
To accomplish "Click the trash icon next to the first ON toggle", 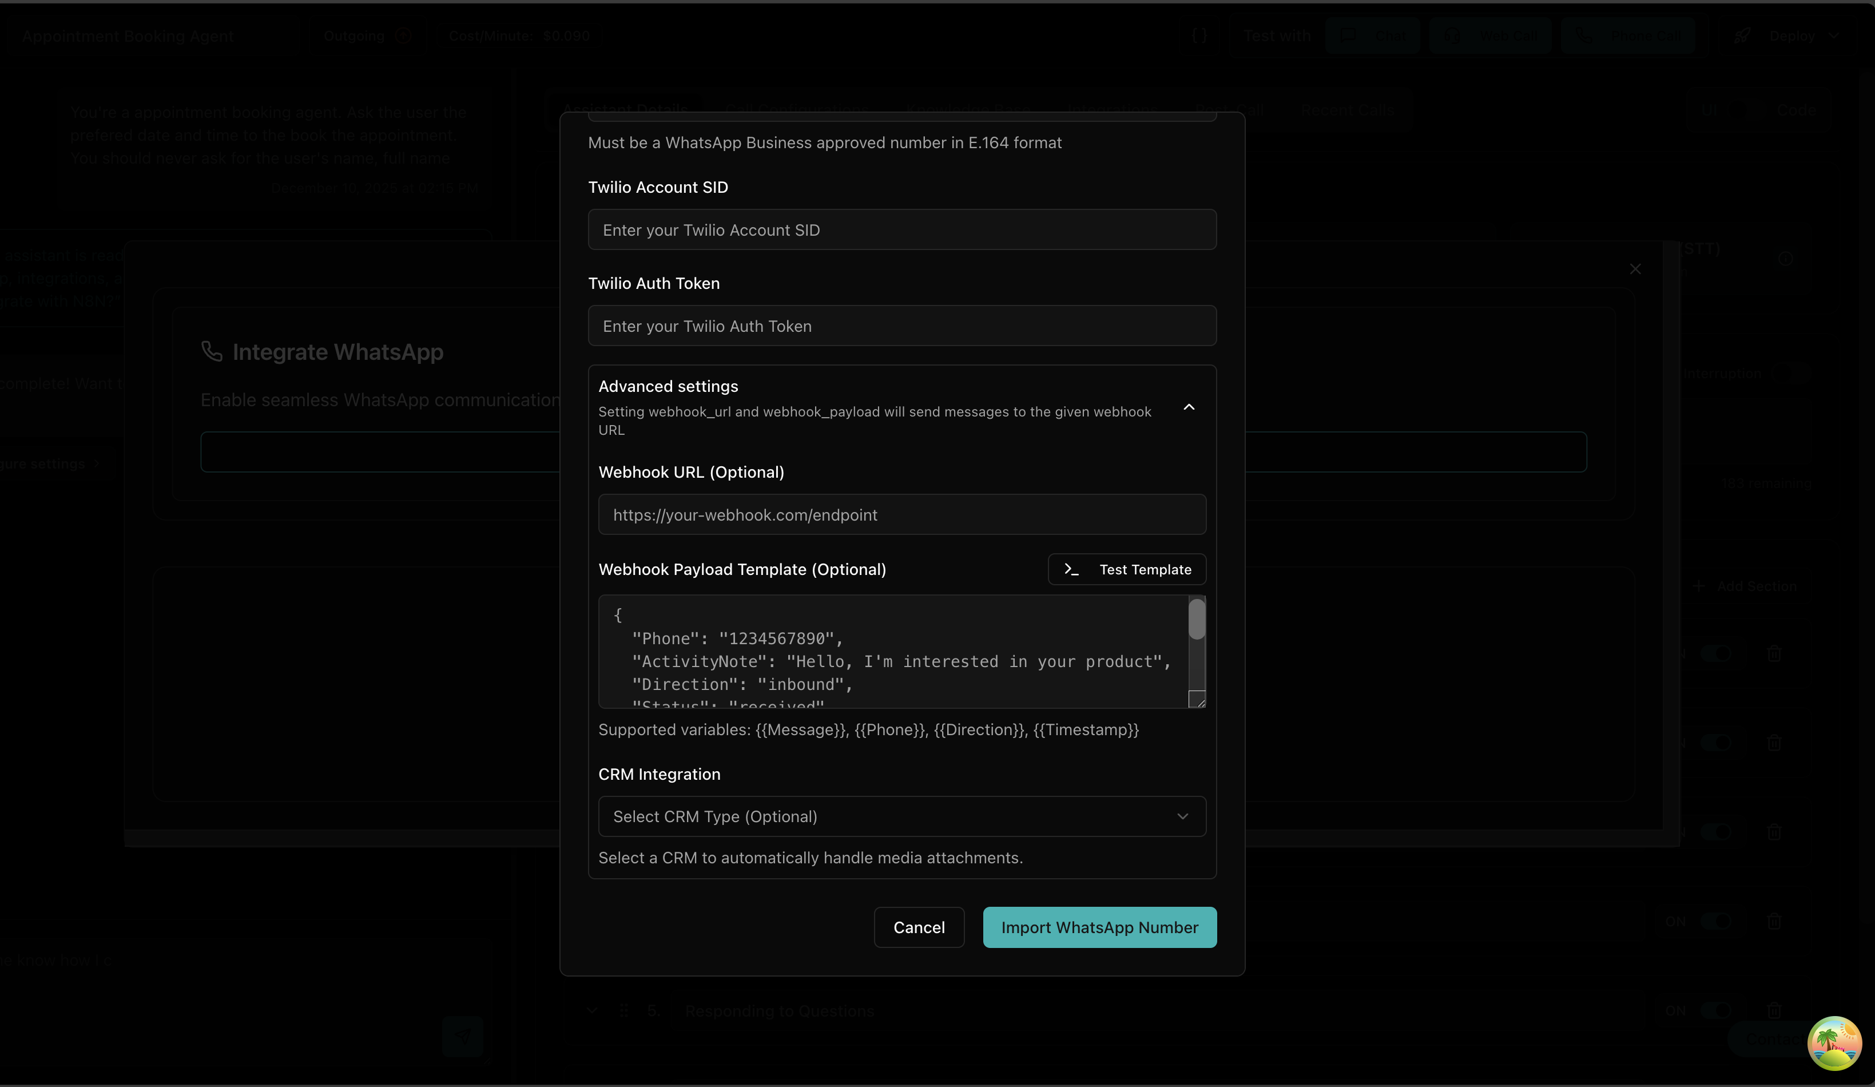I will pos(1774,654).
